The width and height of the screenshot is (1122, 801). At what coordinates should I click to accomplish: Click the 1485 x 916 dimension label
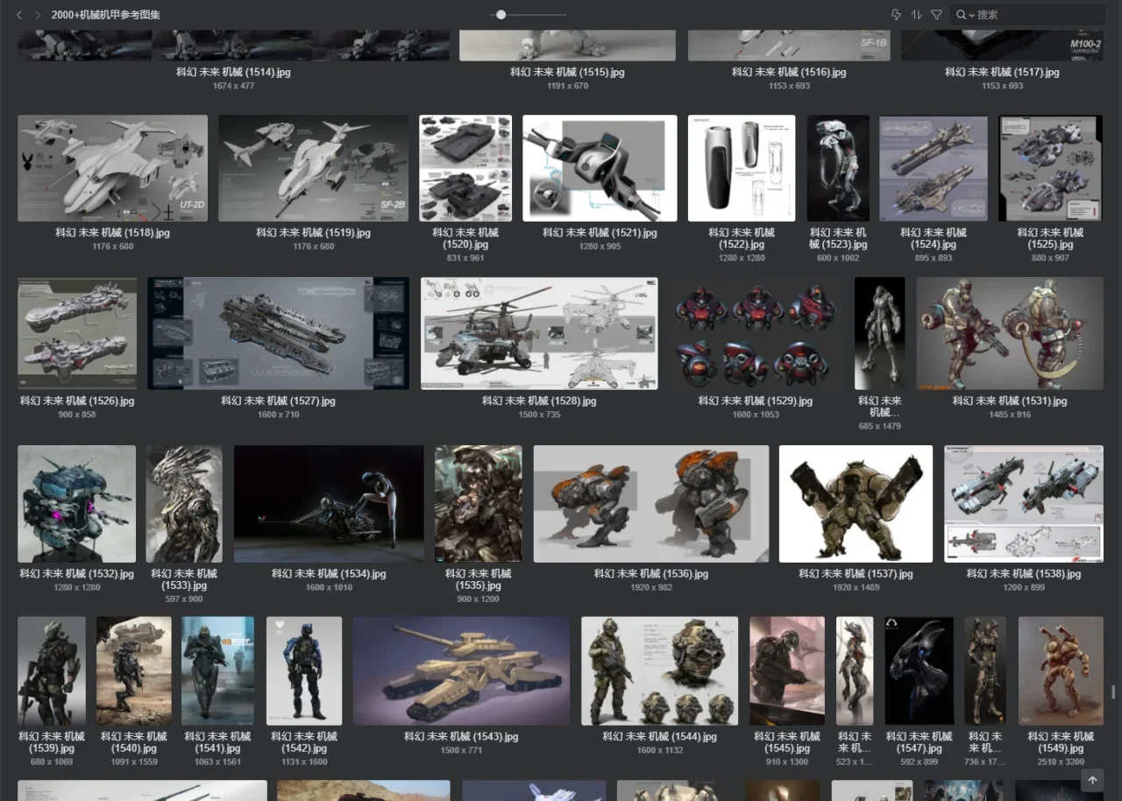[1010, 415]
